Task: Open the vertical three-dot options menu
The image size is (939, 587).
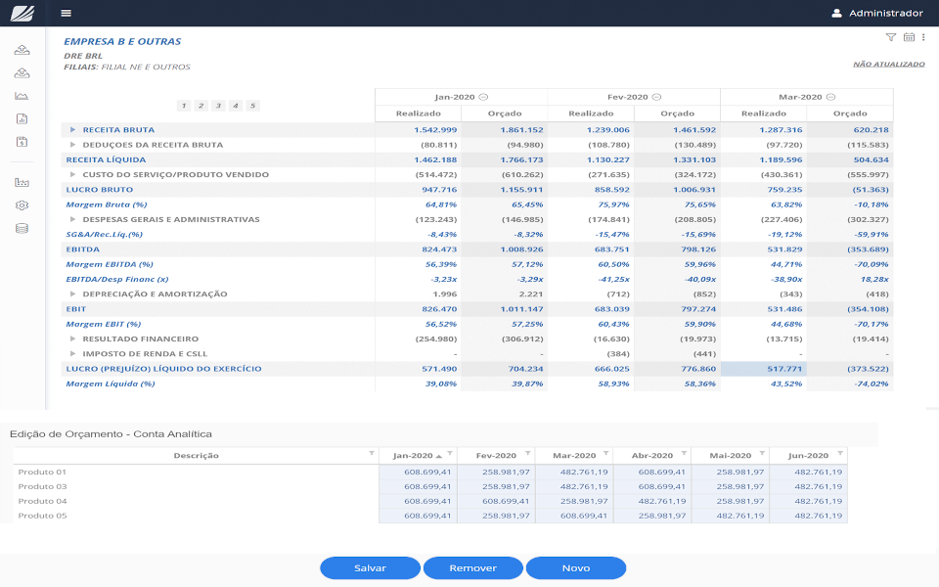Action: coord(923,36)
